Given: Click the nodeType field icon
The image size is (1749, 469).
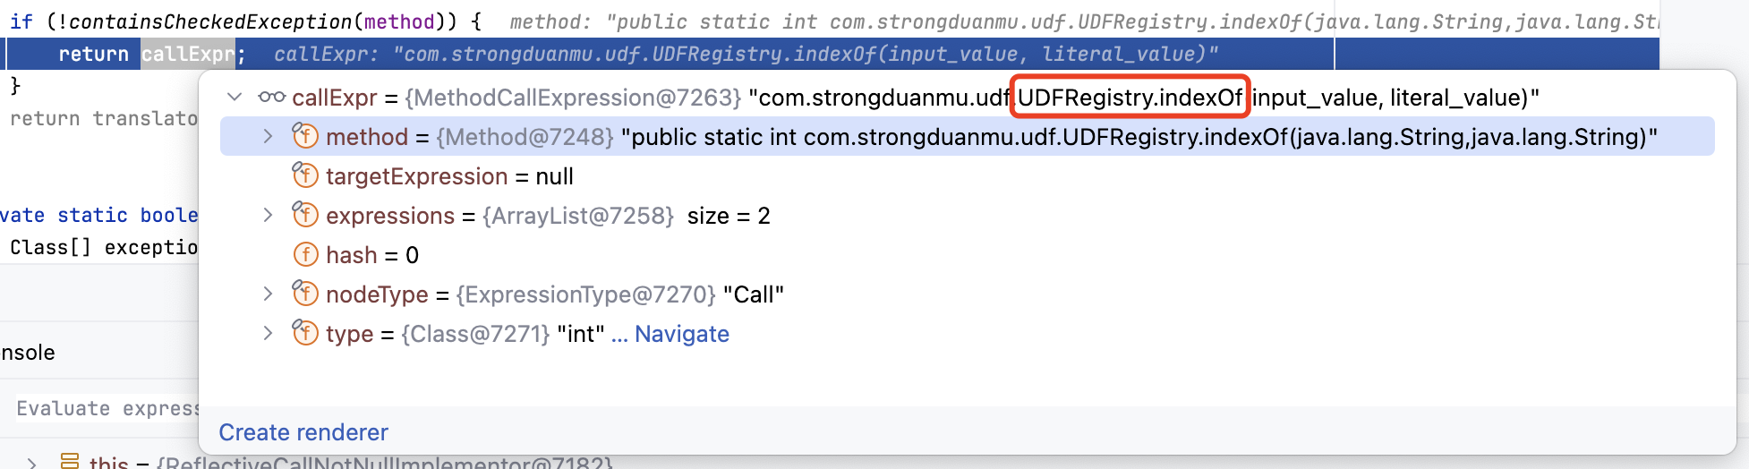Looking at the screenshot, I should [x=305, y=294].
